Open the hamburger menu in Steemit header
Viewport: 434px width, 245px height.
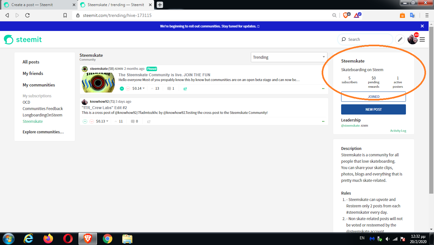[x=422, y=40]
